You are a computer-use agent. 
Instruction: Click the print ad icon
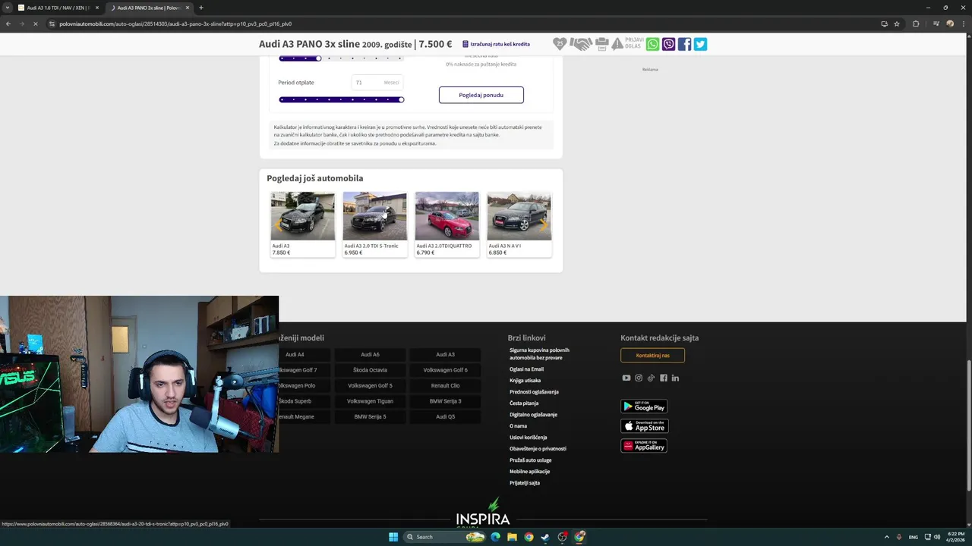coord(602,44)
